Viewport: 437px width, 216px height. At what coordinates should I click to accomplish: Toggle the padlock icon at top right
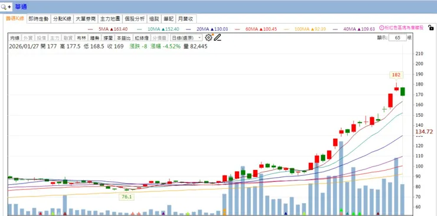pyautogui.click(x=431, y=28)
